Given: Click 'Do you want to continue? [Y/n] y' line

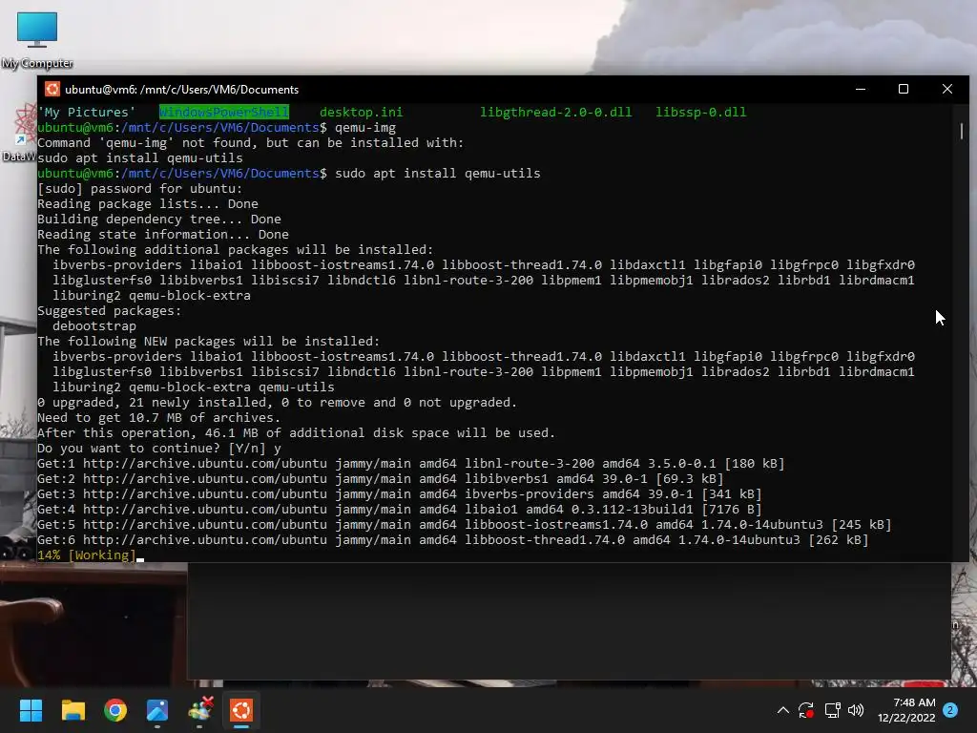Looking at the screenshot, I should click(x=159, y=449).
